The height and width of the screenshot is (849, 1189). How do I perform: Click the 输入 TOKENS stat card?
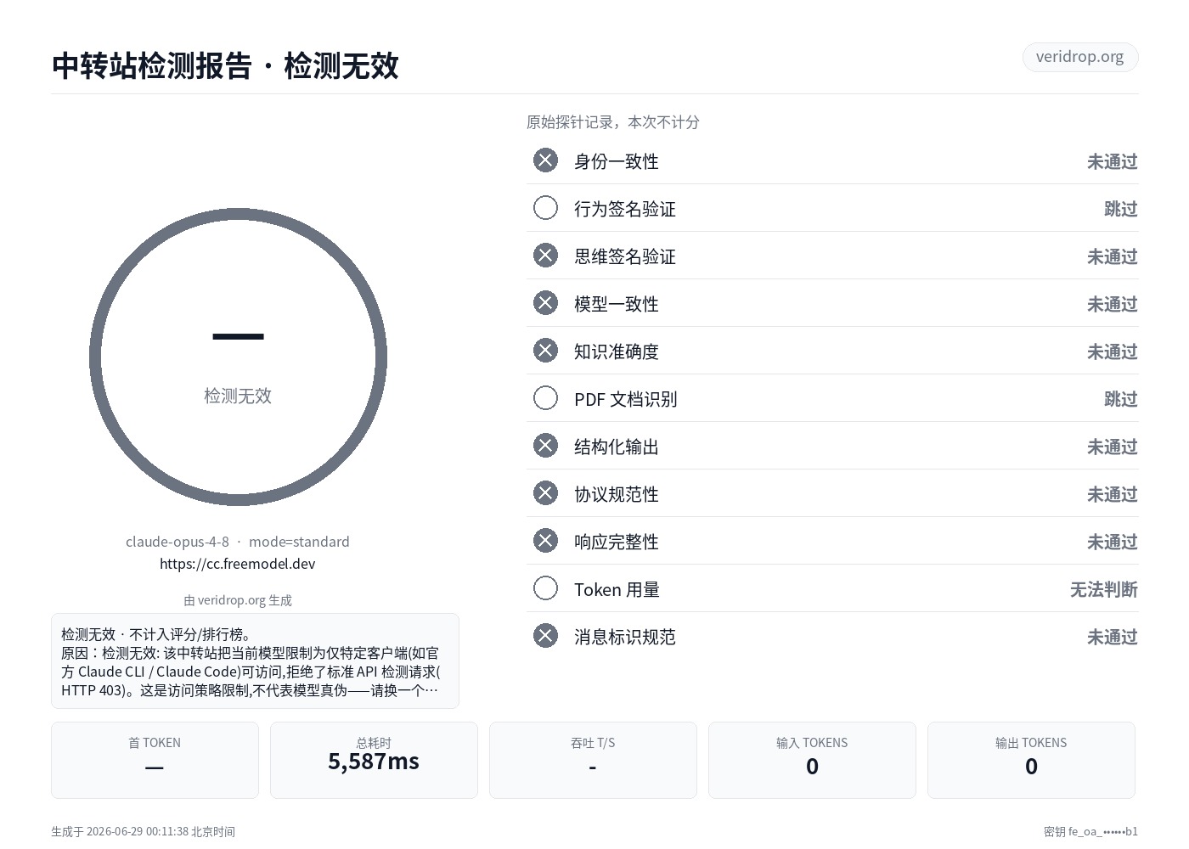[x=812, y=760]
